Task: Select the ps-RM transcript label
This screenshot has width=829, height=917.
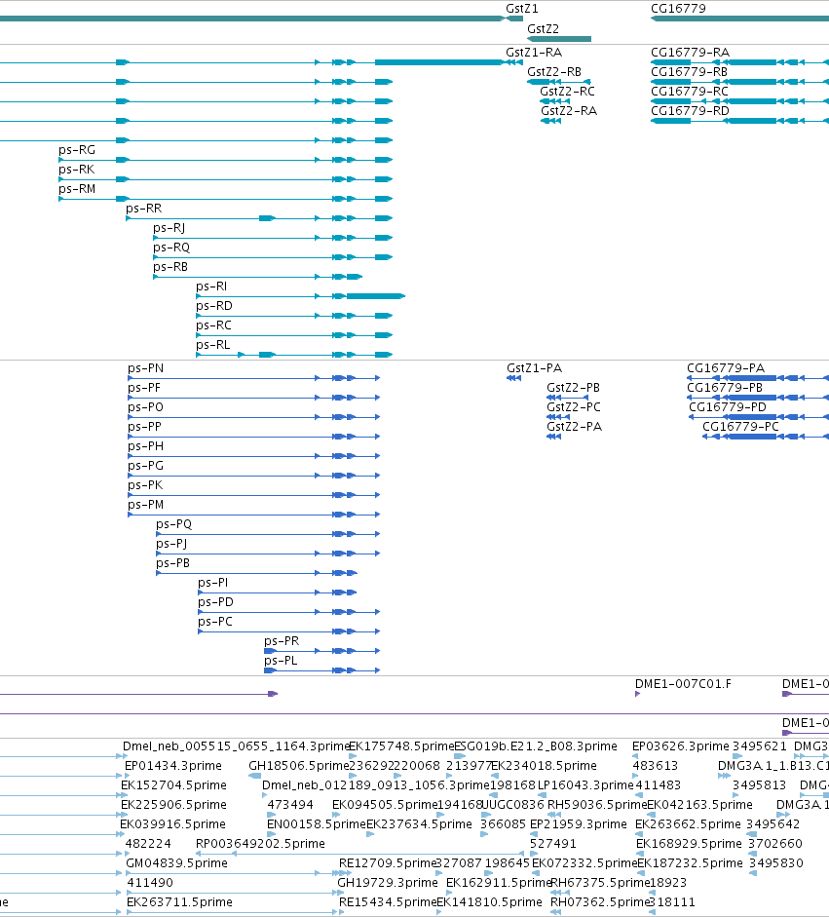Action: click(x=77, y=189)
